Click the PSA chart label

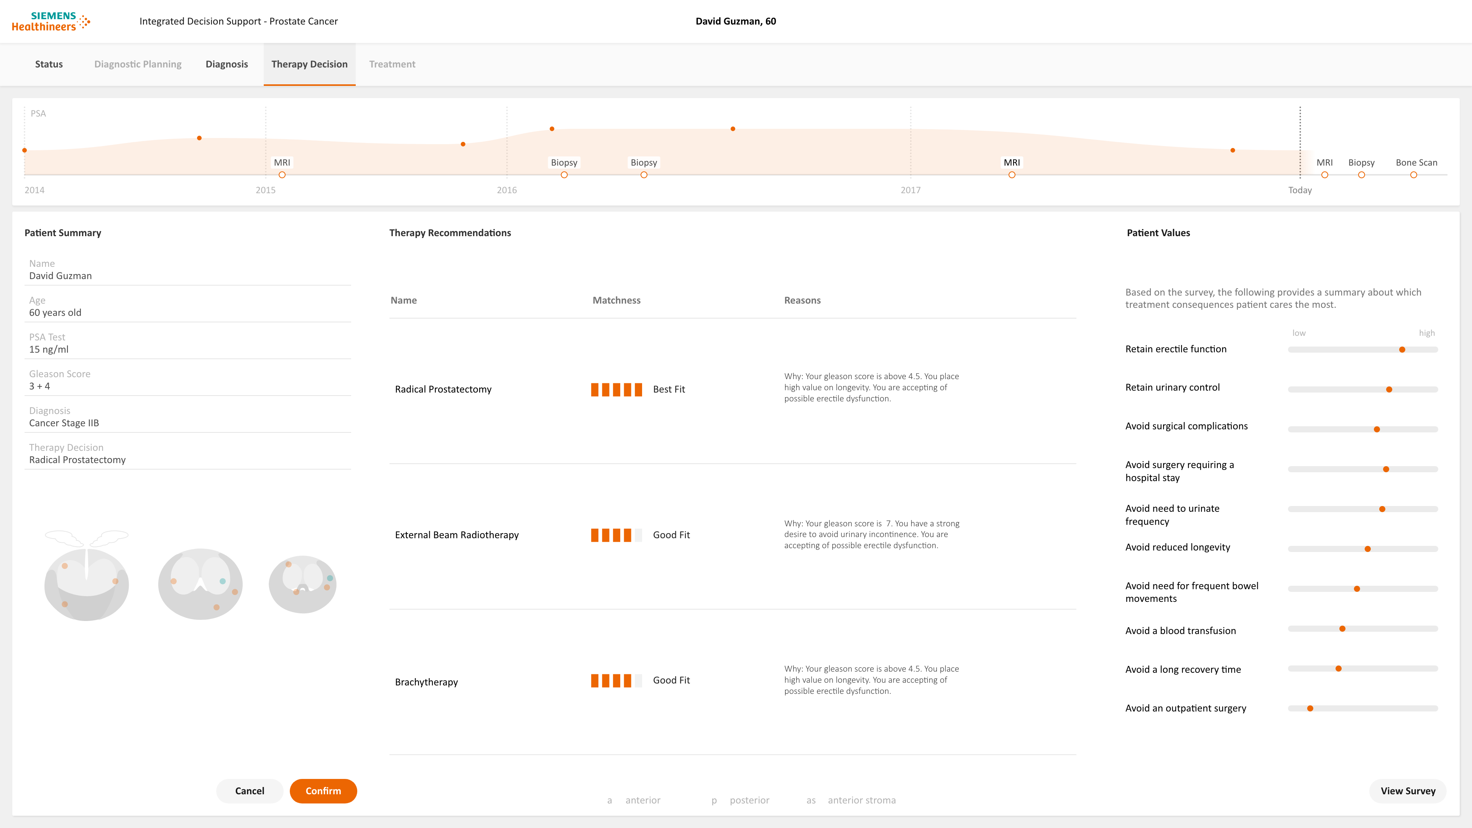click(x=38, y=114)
